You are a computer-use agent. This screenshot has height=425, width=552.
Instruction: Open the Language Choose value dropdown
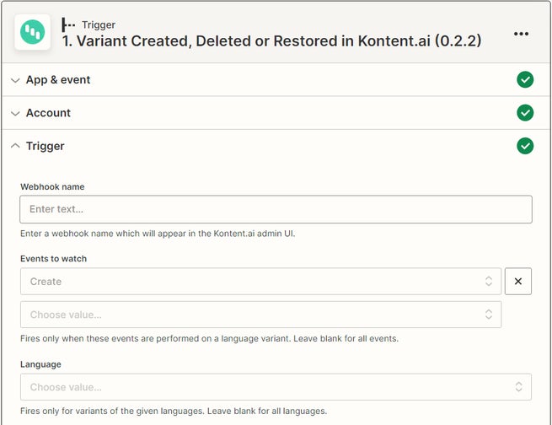(270, 387)
